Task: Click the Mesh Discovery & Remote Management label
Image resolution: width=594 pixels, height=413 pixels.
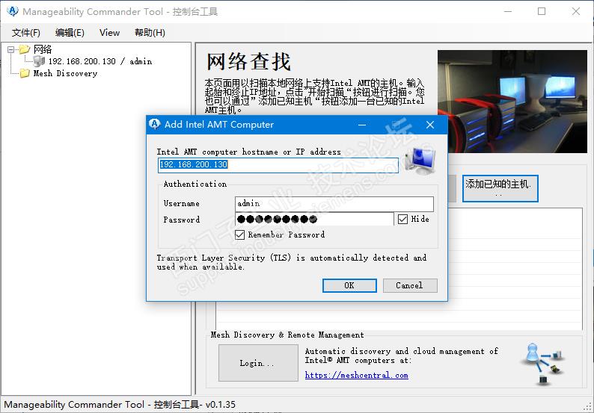Action: click(x=287, y=335)
